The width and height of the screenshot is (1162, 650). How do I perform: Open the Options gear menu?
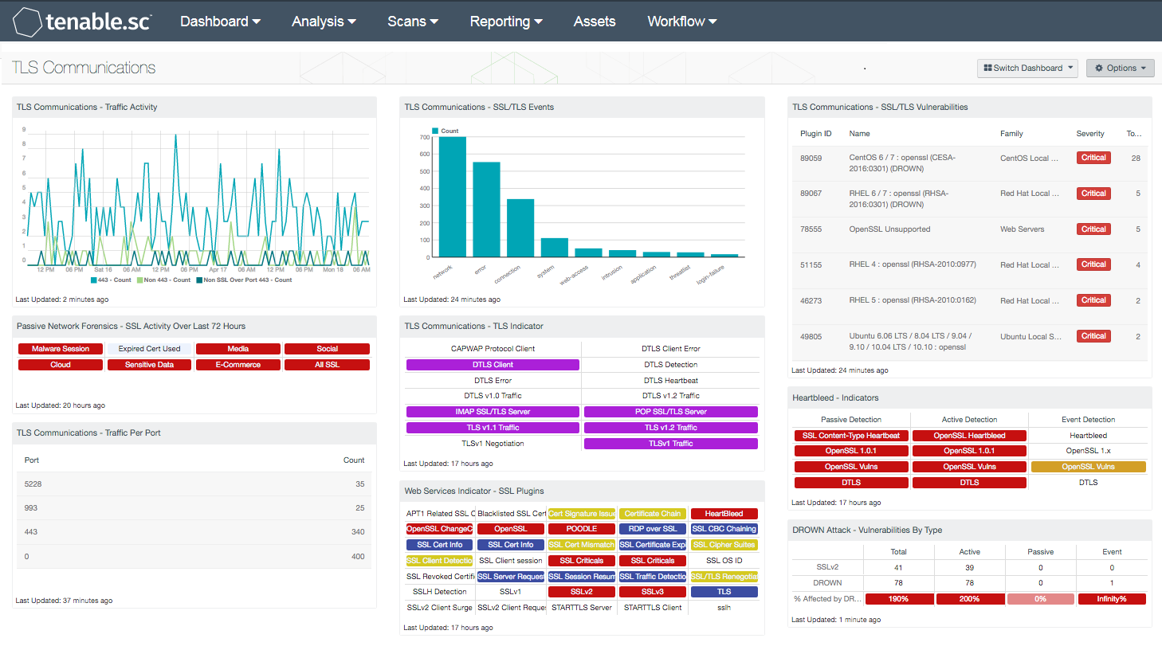1121,69
